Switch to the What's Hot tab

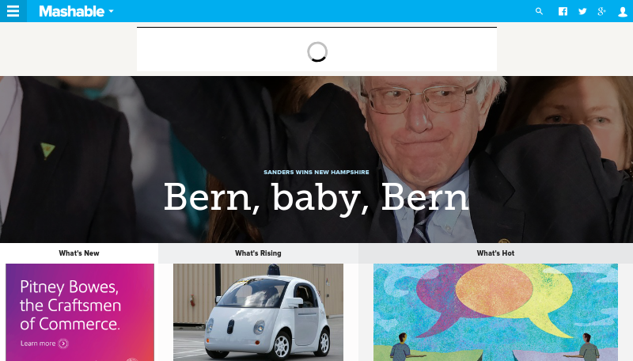tap(495, 253)
